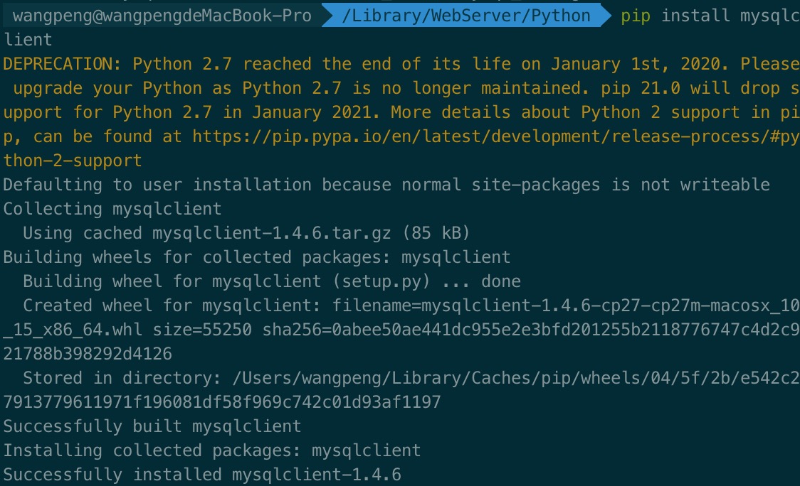The width and height of the screenshot is (800, 486).
Task: Click 'Created wheel for mysqlclient:' text
Action: (x=172, y=305)
